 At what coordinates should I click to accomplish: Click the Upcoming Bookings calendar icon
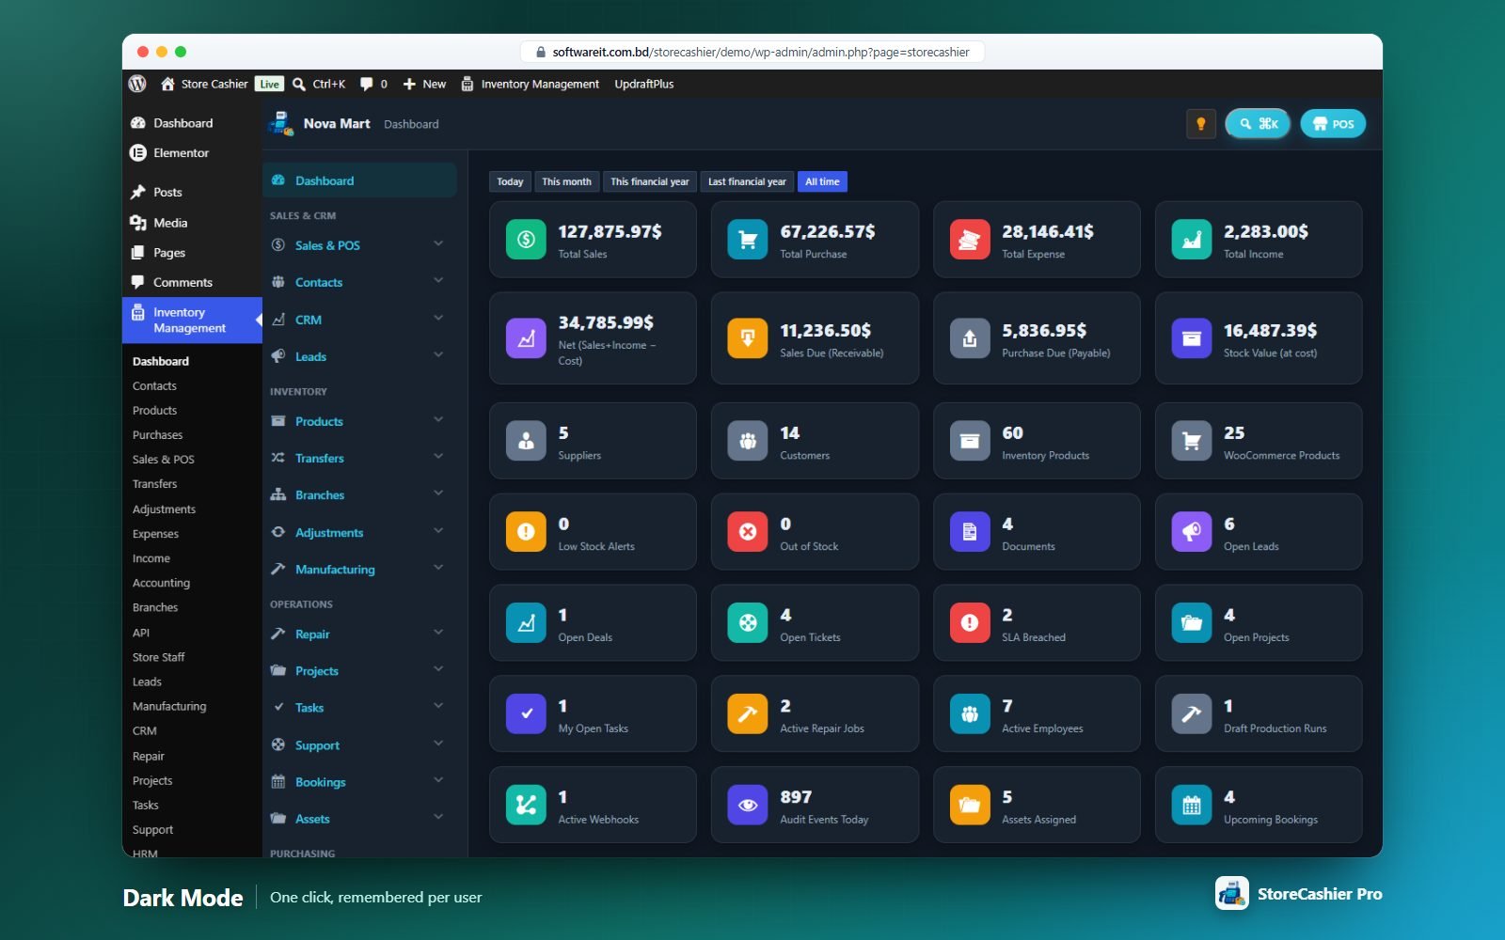tap(1192, 805)
